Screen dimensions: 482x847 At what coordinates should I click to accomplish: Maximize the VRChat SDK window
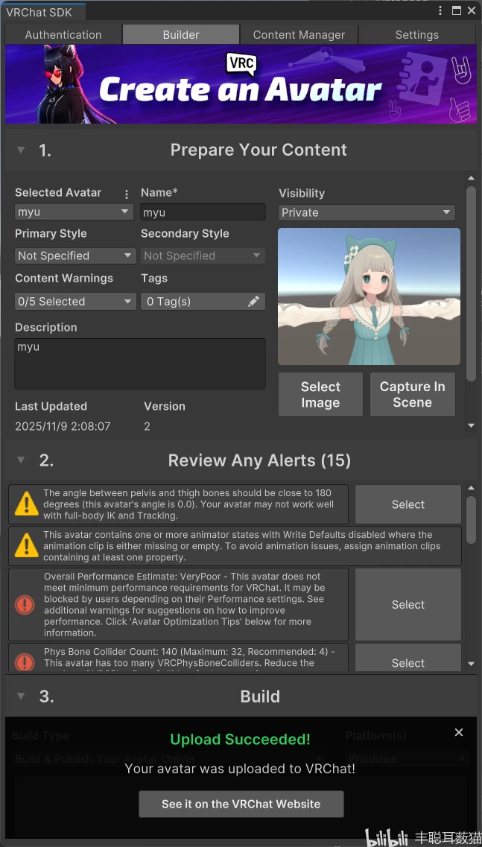[457, 11]
